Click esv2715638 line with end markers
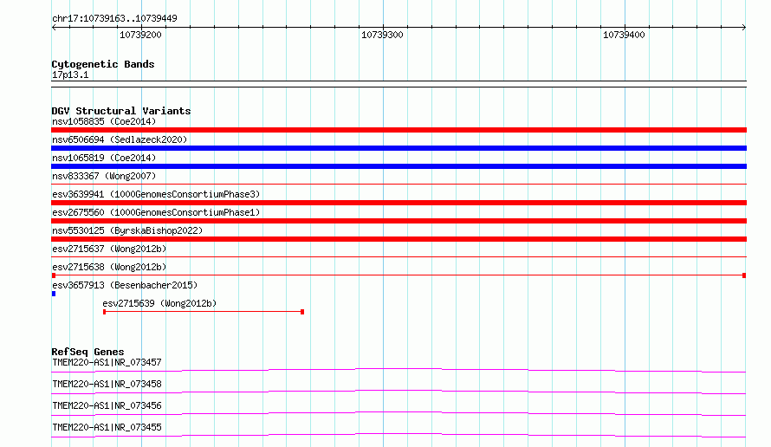771x447 pixels. (398, 275)
